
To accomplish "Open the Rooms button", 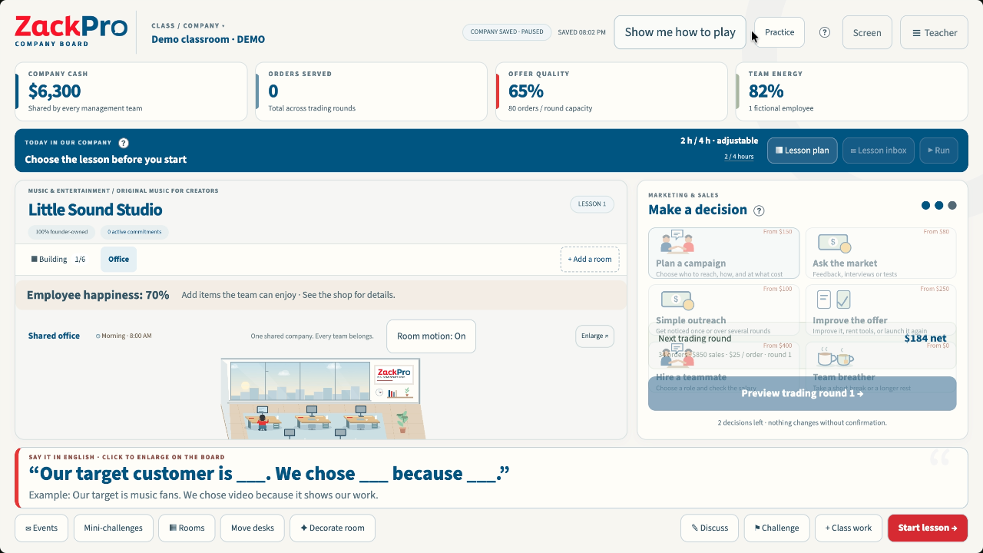I will 187,528.
